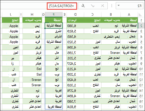
Task: Select row 10 header
Action: pos(141,69)
